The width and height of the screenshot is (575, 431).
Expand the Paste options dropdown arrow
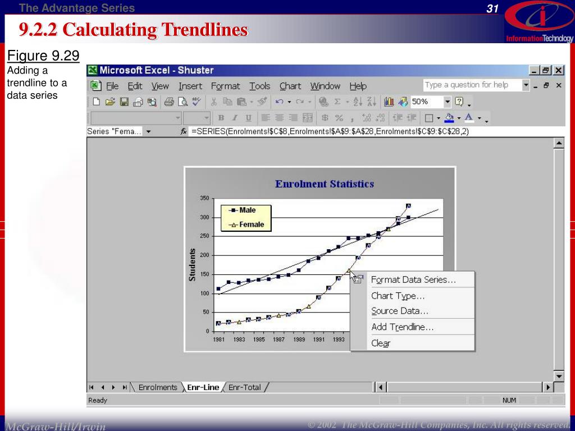click(x=251, y=102)
